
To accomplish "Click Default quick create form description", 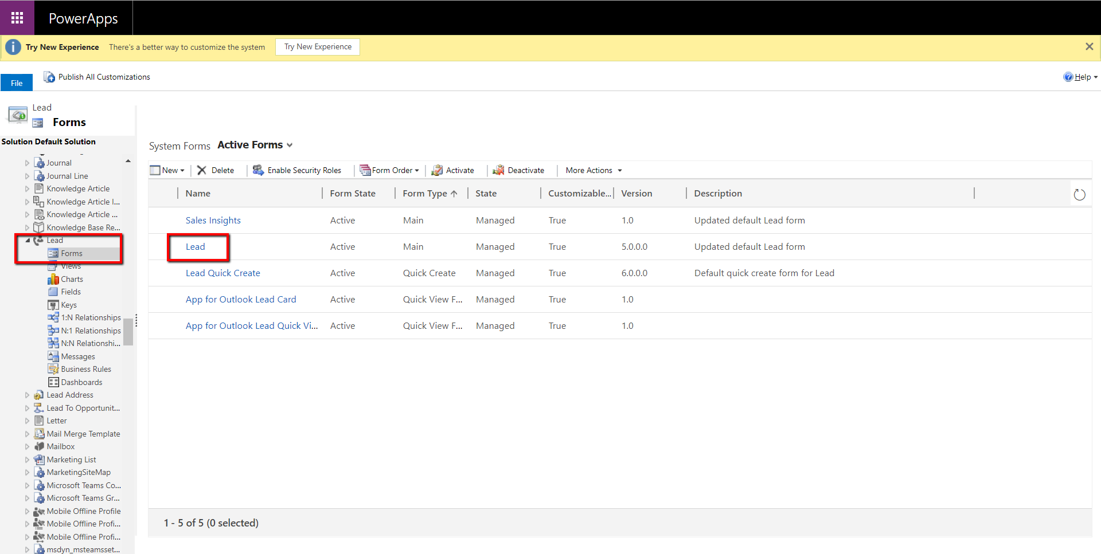I will click(764, 273).
